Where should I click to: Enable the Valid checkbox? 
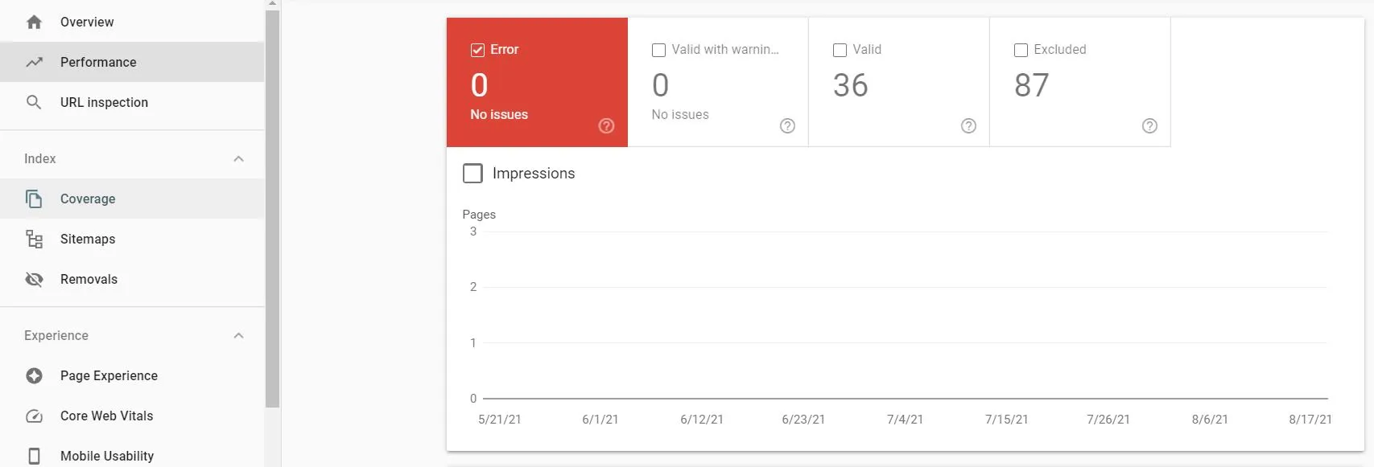pyautogui.click(x=840, y=50)
